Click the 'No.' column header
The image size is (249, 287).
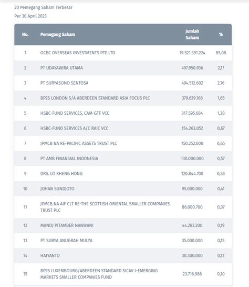point(25,34)
